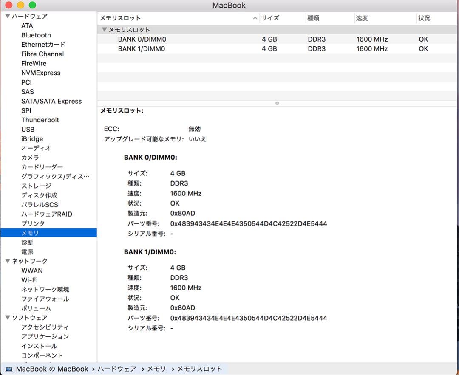459x375 pixels.
Task: Open Wi-Fi network information
Action: pos(30,280)
